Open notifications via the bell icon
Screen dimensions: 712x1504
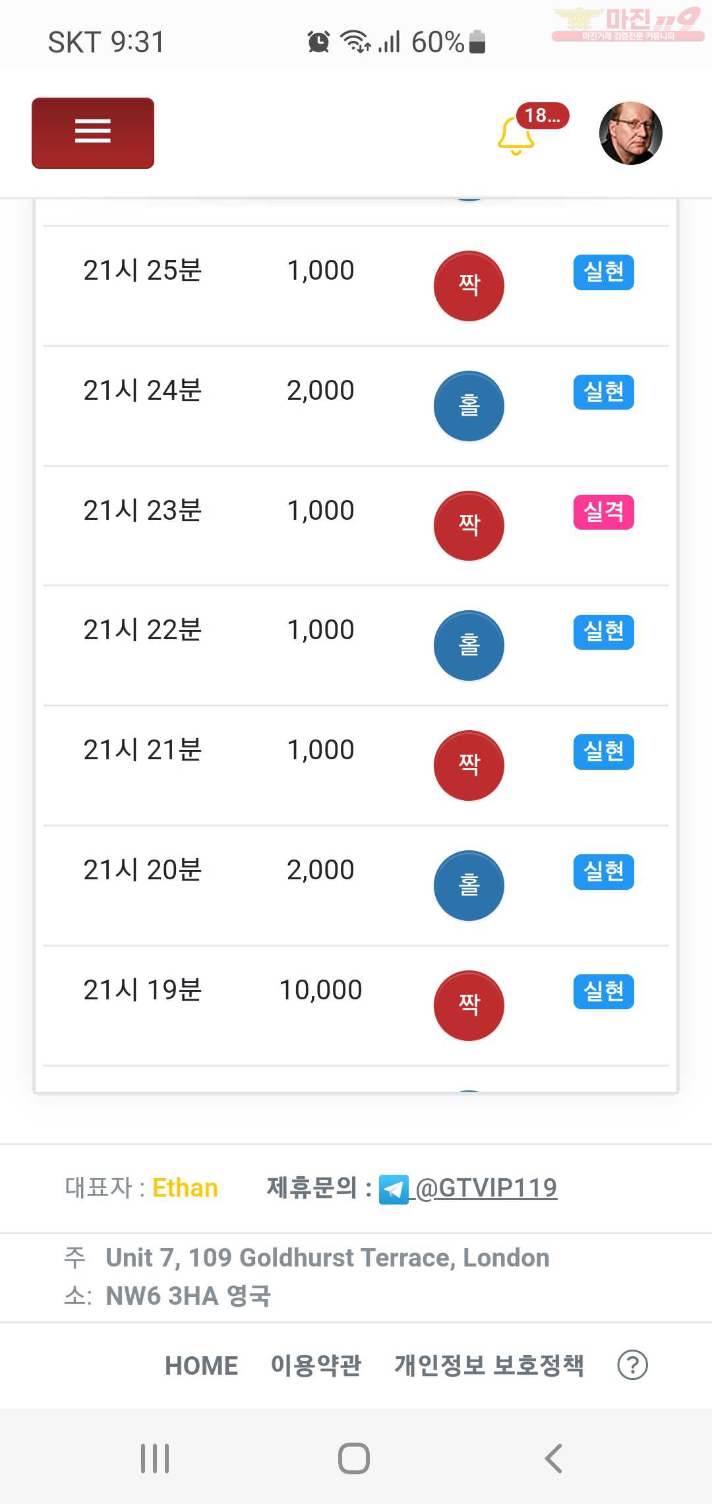pos(516,136)
